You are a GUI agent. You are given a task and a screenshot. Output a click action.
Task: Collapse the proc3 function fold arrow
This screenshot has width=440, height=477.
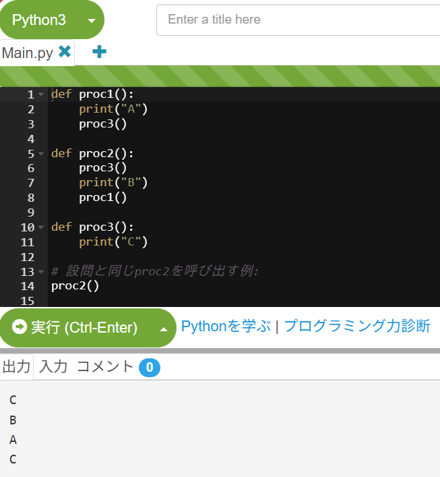[x=41, y=227]
